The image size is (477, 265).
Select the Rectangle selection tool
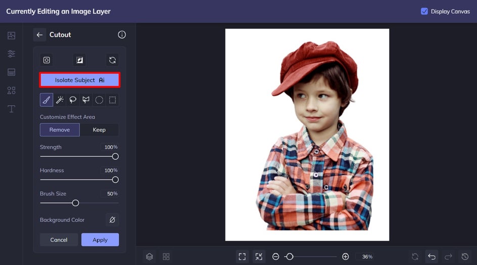point(113,100)
